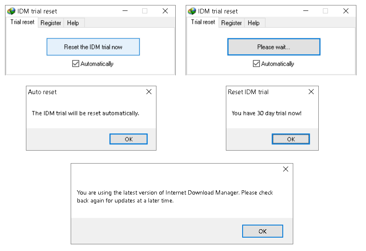366x251 pixels.
Task: Dismiss the latest version dialog with X
Action: [286, 169]
